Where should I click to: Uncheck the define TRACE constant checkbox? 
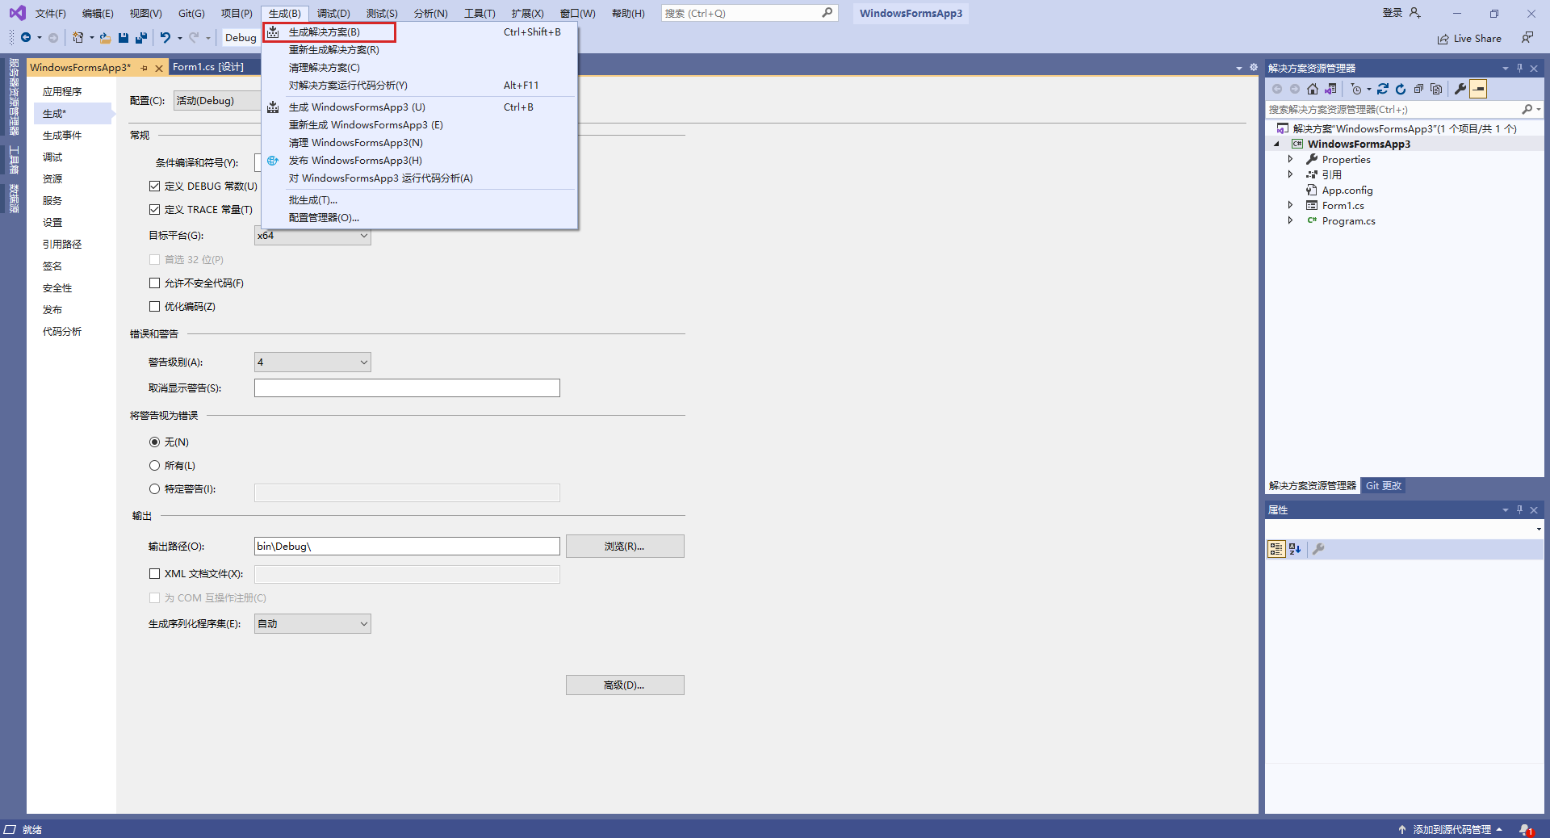[154, 210]
